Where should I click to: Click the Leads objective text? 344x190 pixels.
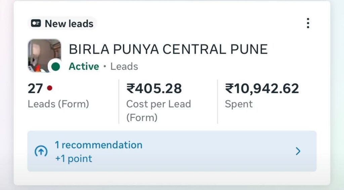coord(124,66)
